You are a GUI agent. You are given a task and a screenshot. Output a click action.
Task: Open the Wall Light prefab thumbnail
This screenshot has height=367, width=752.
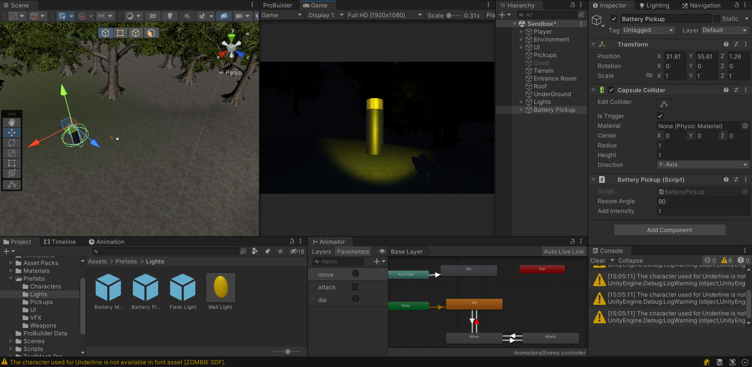(221, 288)
